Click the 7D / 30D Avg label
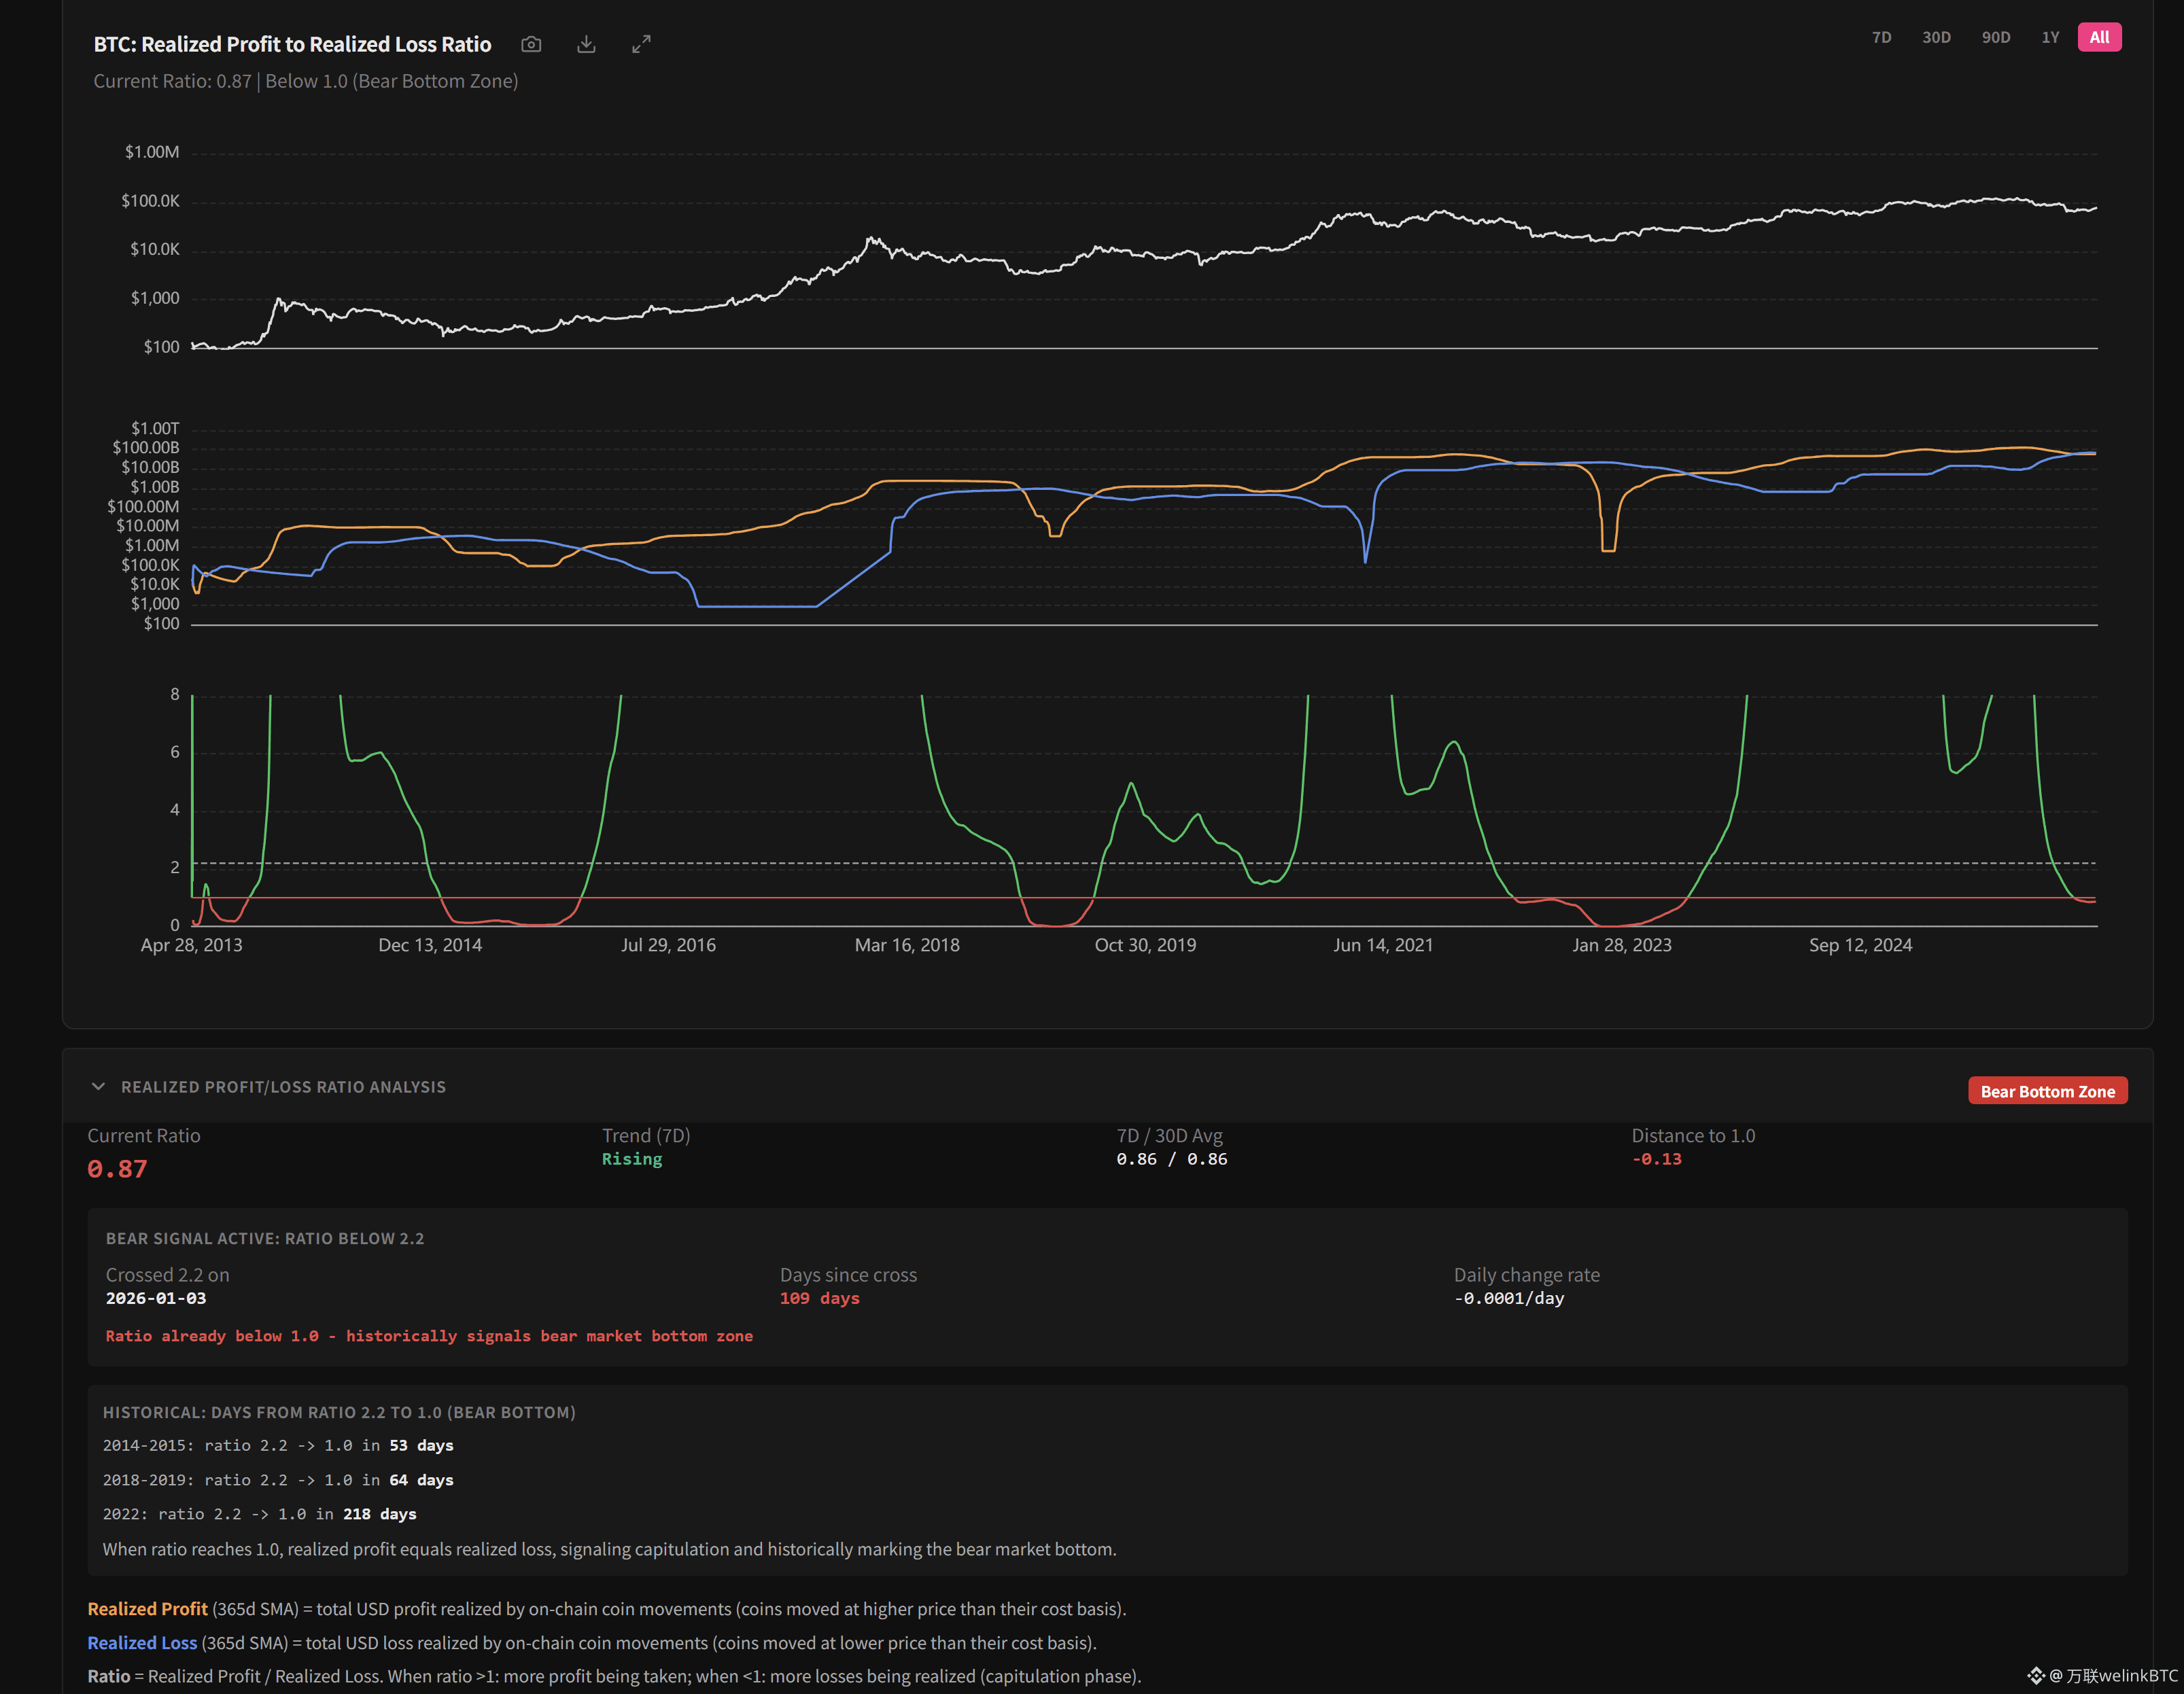 click(x=1169, y=1135)
